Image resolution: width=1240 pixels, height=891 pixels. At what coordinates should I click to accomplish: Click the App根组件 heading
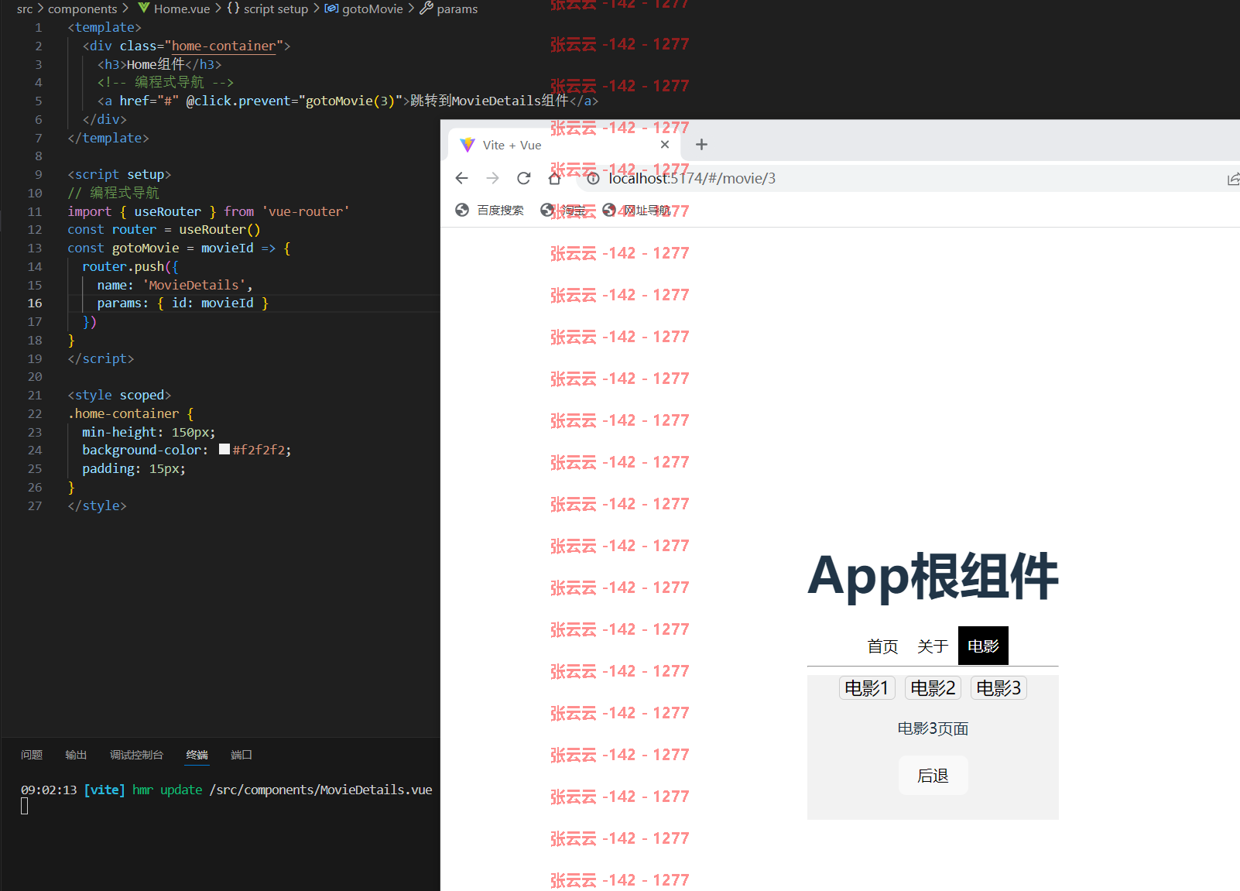click(933, 577)
